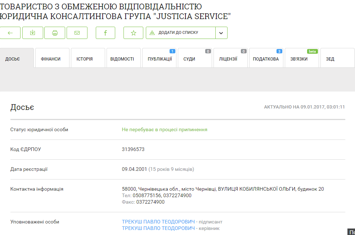The image size is (355, 235).
Task: Click 'Додати до списку' button
Action: (x=180, y=33)
